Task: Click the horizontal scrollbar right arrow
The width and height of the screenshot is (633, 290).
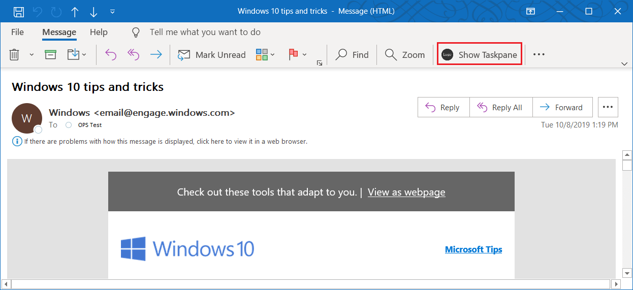Action: coord(616,283)
